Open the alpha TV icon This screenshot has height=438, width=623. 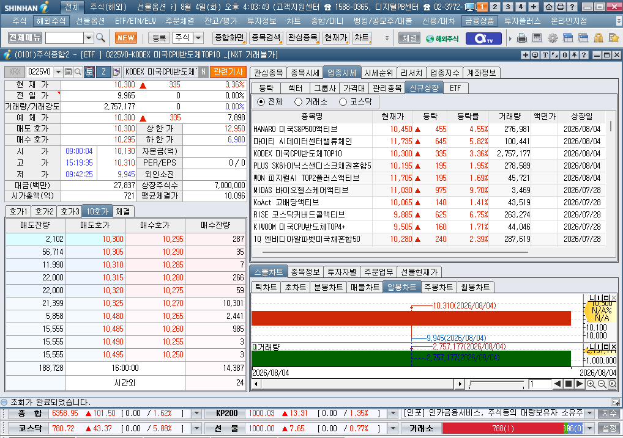point(483,38)
